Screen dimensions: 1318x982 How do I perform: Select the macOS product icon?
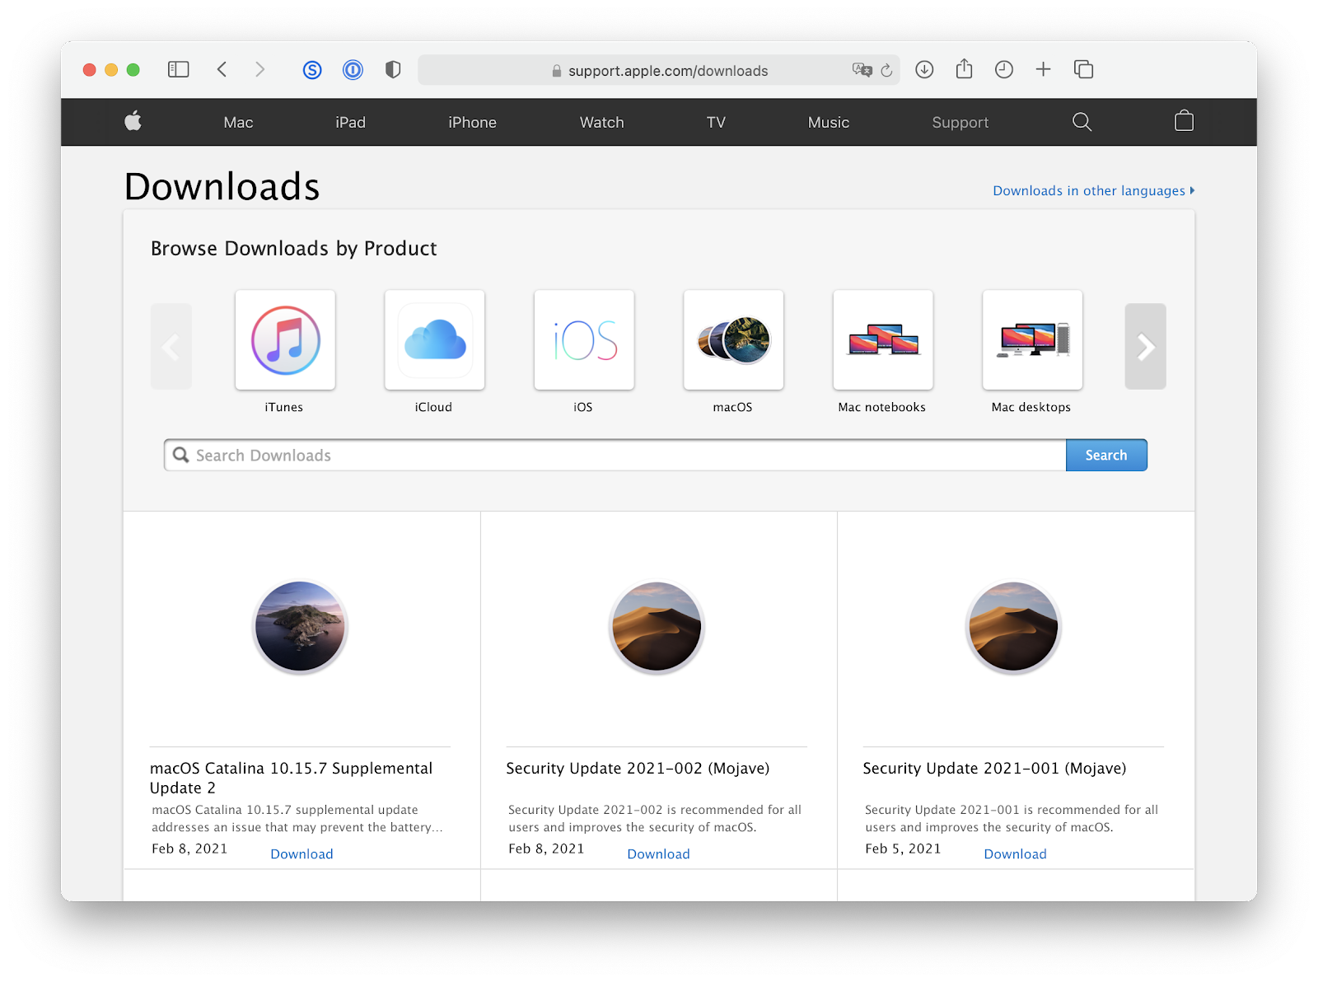733,339
